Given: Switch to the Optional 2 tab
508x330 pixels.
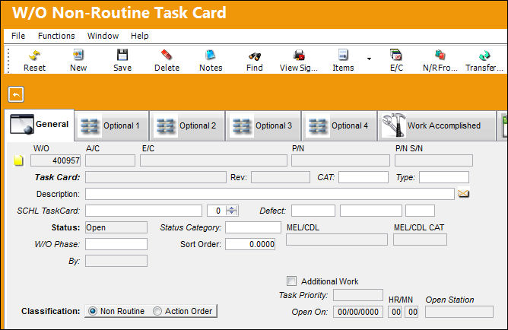Looking at the screenshot, I should (x=188, y=125).
